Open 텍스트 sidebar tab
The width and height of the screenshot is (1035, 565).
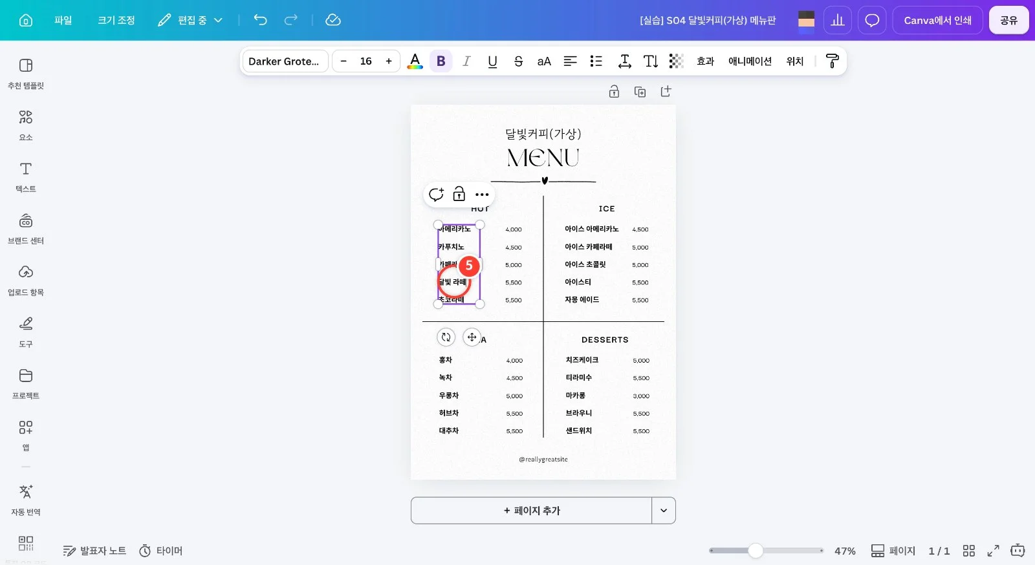point(26,177)
